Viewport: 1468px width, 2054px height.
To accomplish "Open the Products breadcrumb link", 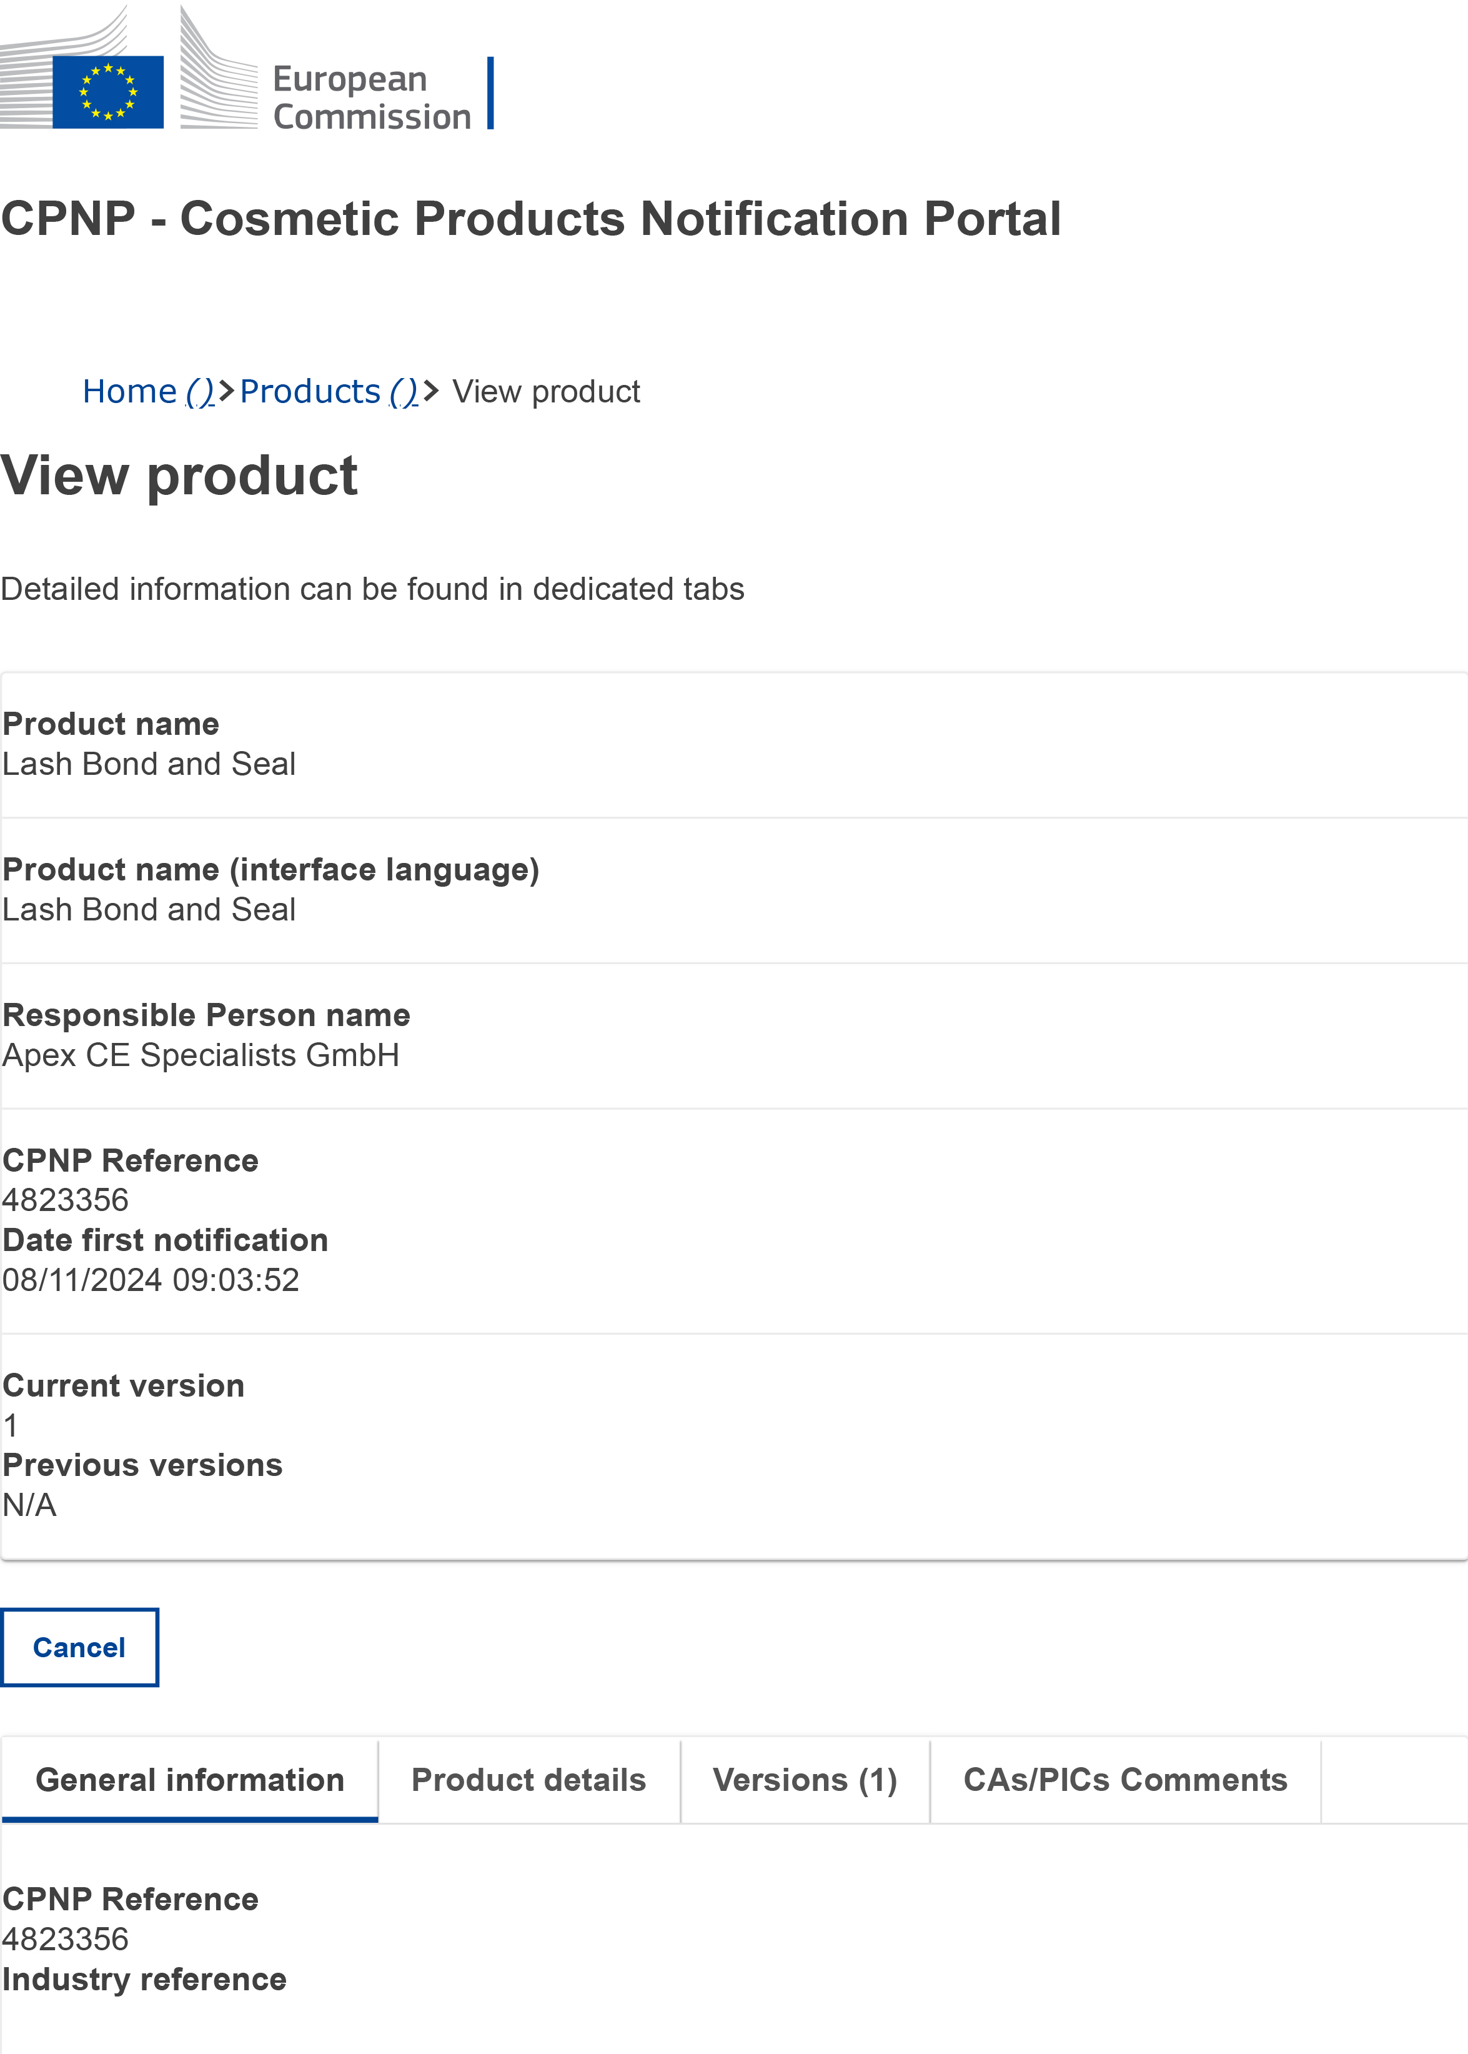I will tap(310, 391).
